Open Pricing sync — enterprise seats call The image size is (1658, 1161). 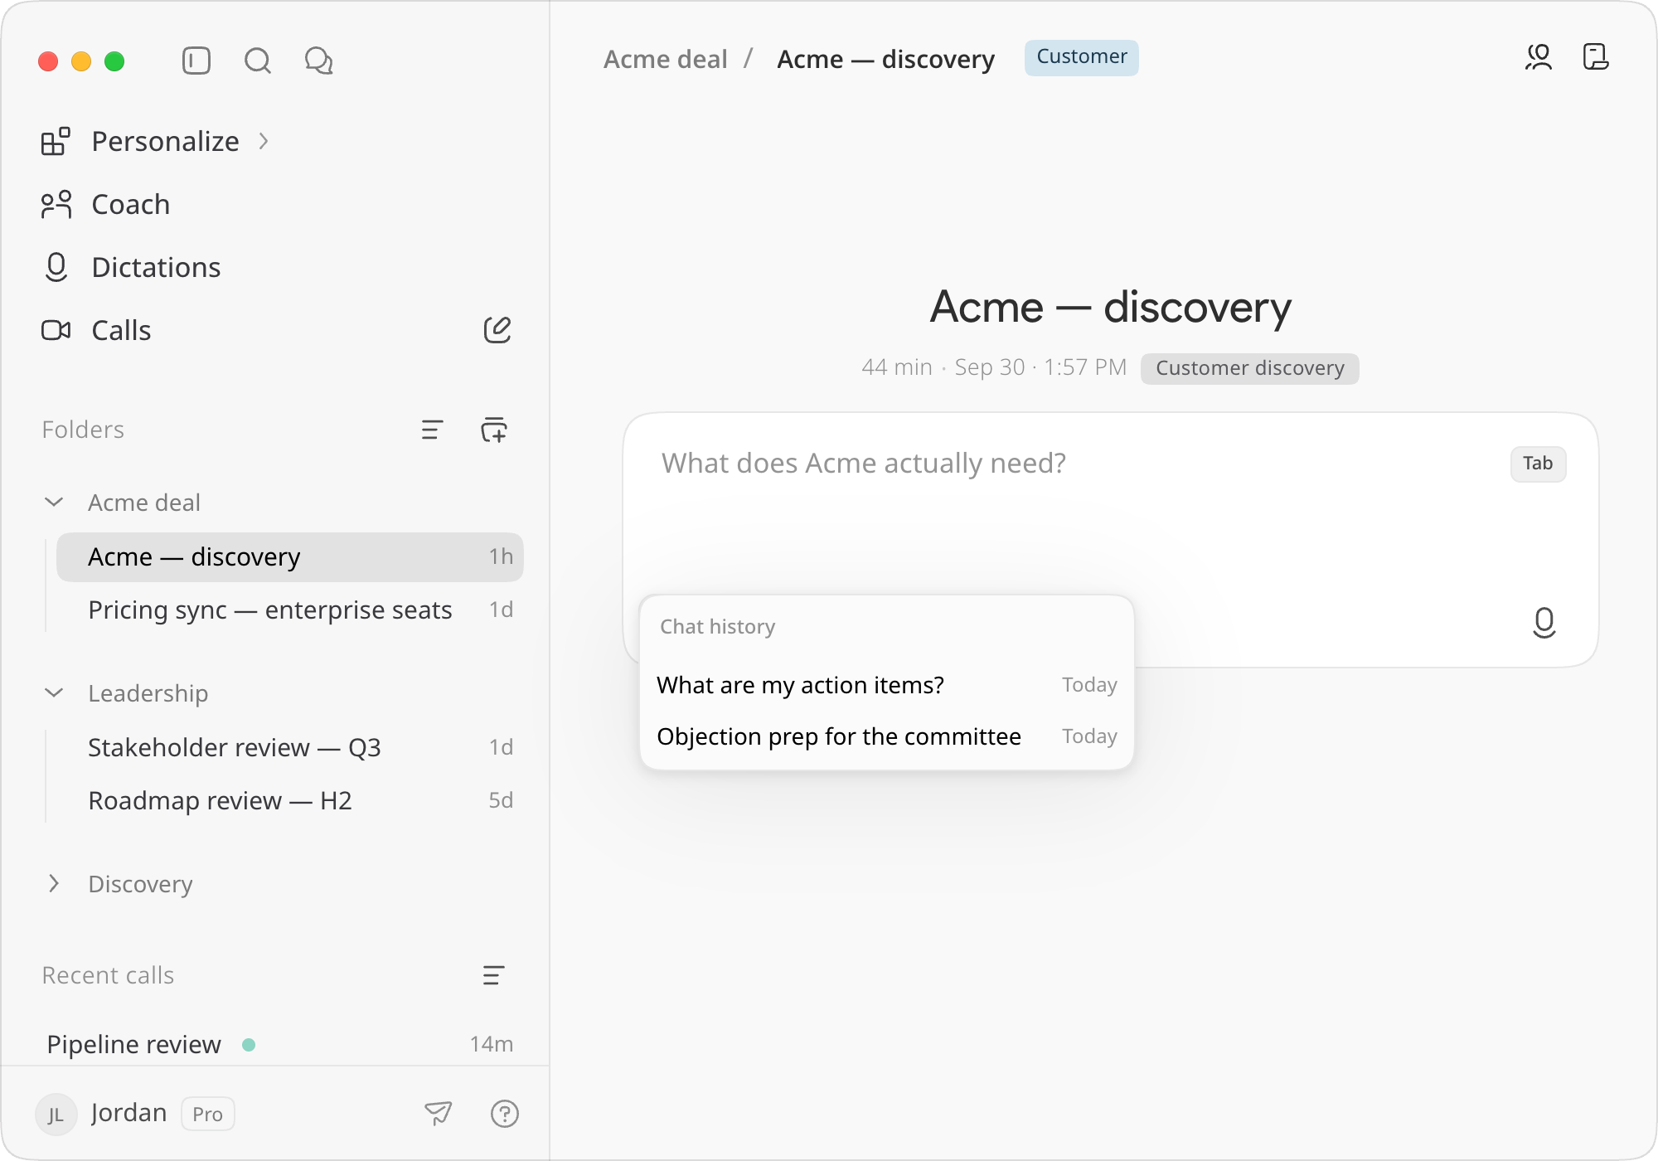click(290, 610)
